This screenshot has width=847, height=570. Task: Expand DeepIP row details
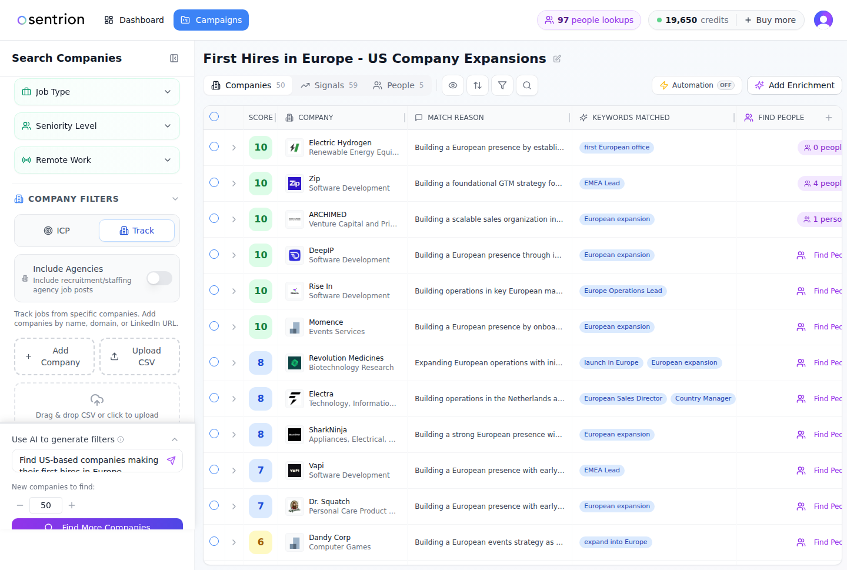(x=234, y=255)
